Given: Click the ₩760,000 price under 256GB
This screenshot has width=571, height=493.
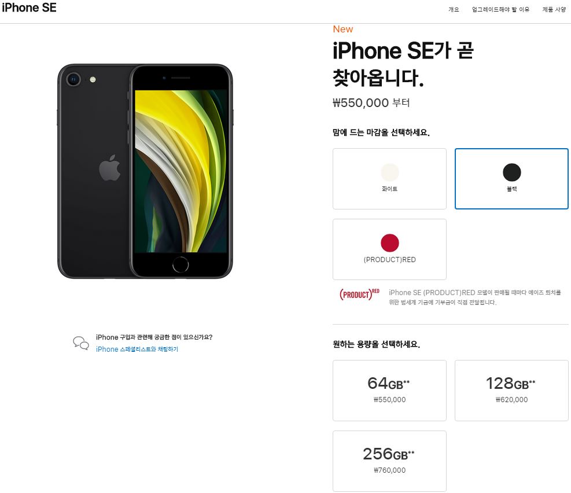Looking at the screenshot, I should pos(390,470).
